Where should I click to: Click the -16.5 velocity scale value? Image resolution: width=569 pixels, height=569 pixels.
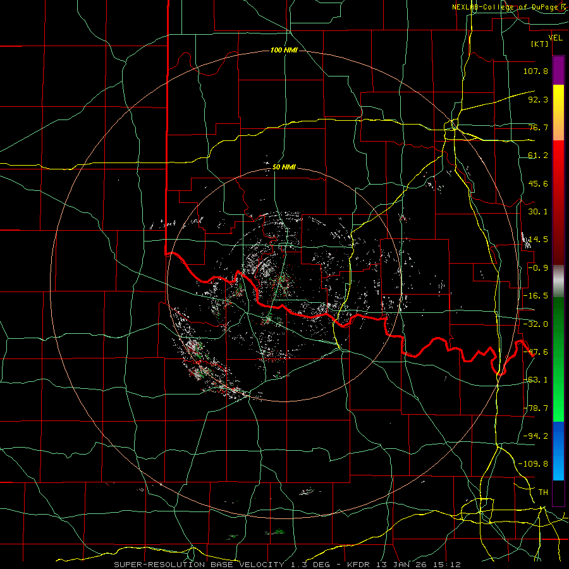(x=535, y=296)
